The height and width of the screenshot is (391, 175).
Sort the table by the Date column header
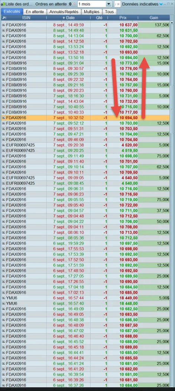coord(68,18)
